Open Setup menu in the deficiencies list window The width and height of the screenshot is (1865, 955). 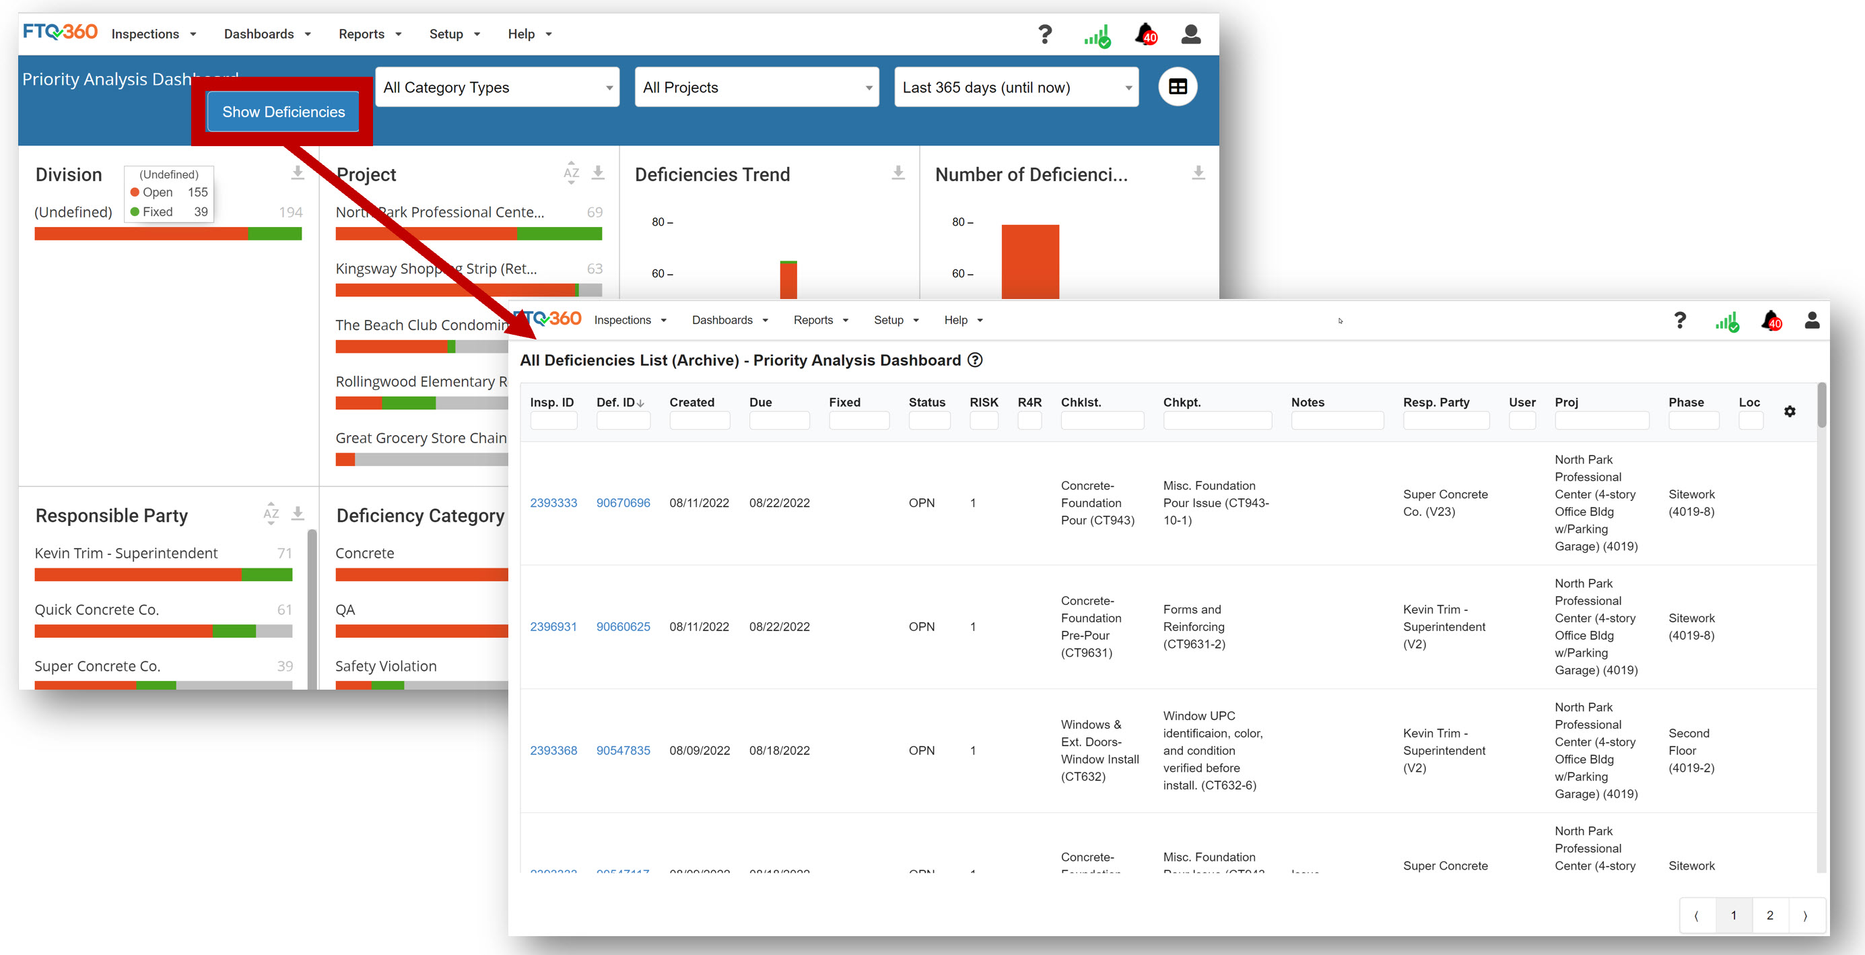(896, 320)
